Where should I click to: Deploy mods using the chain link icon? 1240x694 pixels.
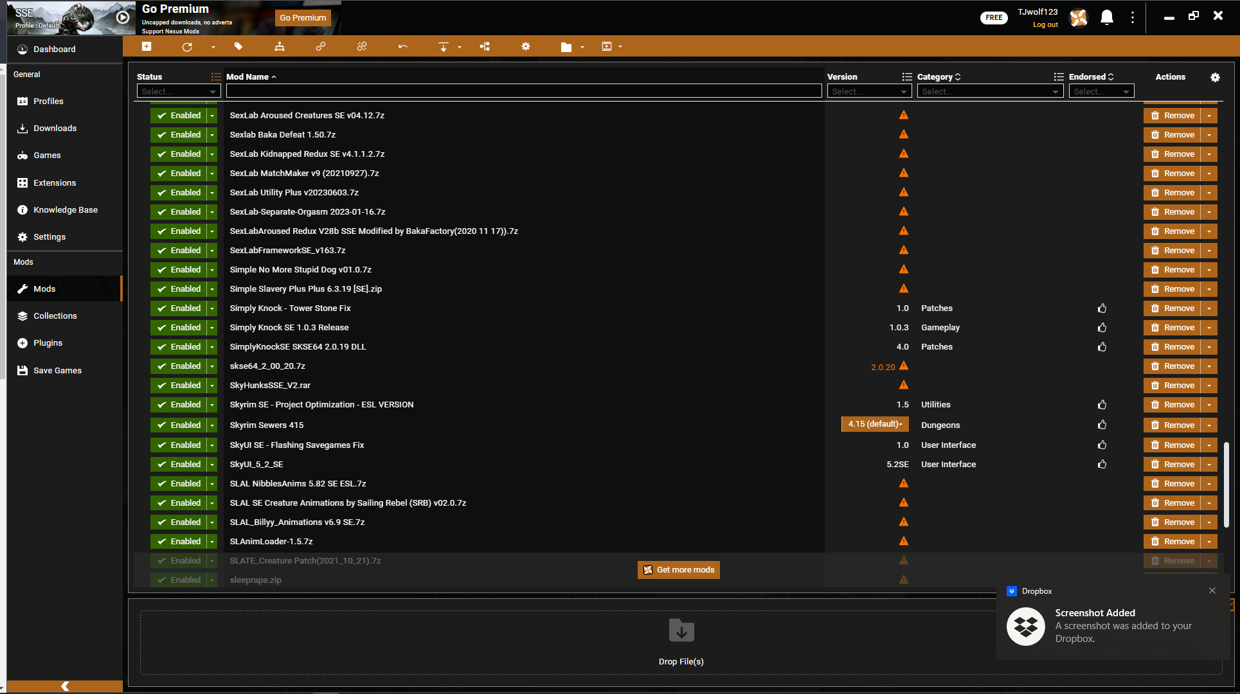point(320,46)
